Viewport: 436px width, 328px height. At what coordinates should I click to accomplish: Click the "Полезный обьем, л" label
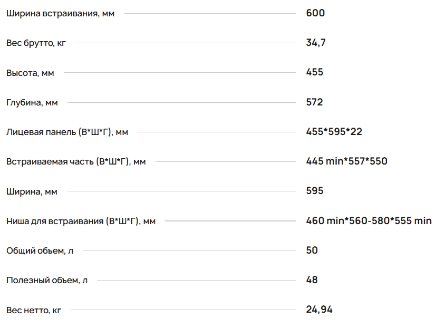47,281
